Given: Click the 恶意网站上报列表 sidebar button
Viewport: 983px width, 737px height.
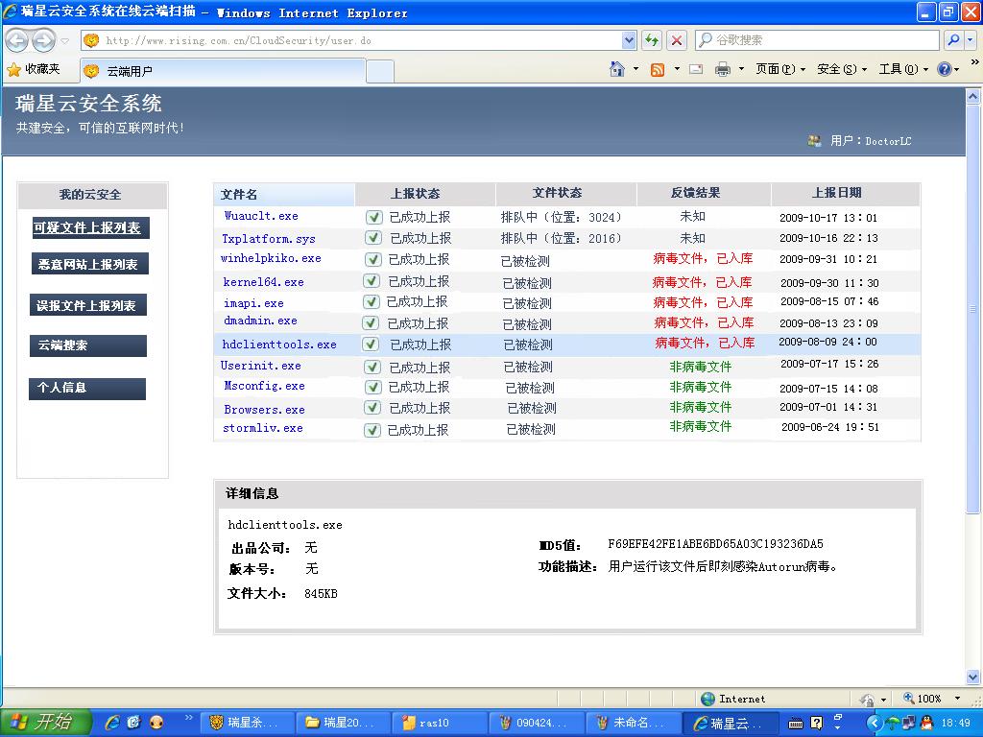Looking at the screenshot, I should coord(88,265).
